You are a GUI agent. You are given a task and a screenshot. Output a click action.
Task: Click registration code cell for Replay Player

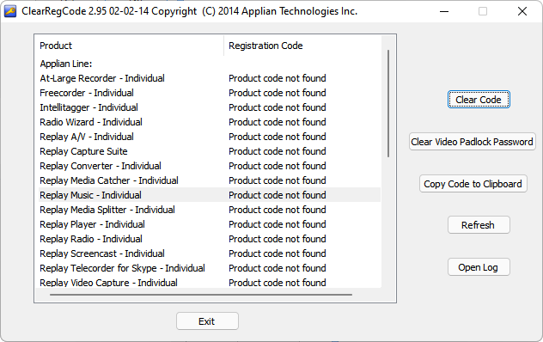pos(278,224)
